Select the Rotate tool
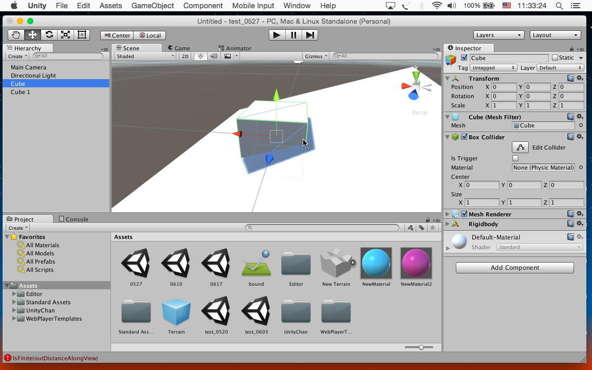The image size is (592, 370). pyautogui.click(x=49, y=35)
